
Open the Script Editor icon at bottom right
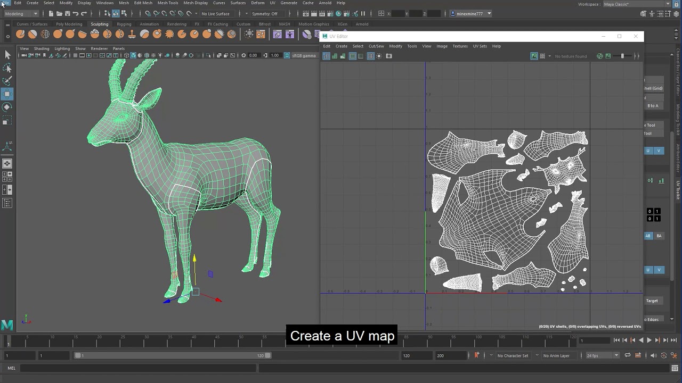(675, 368)
